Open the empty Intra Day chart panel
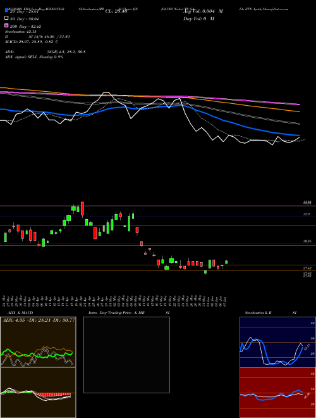 point(126,355)
